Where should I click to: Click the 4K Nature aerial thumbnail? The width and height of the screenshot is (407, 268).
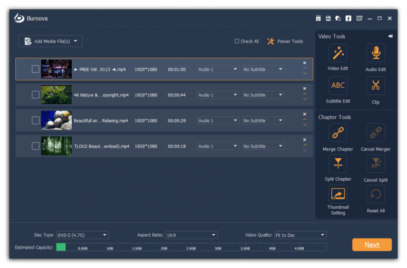coord(57,94)
